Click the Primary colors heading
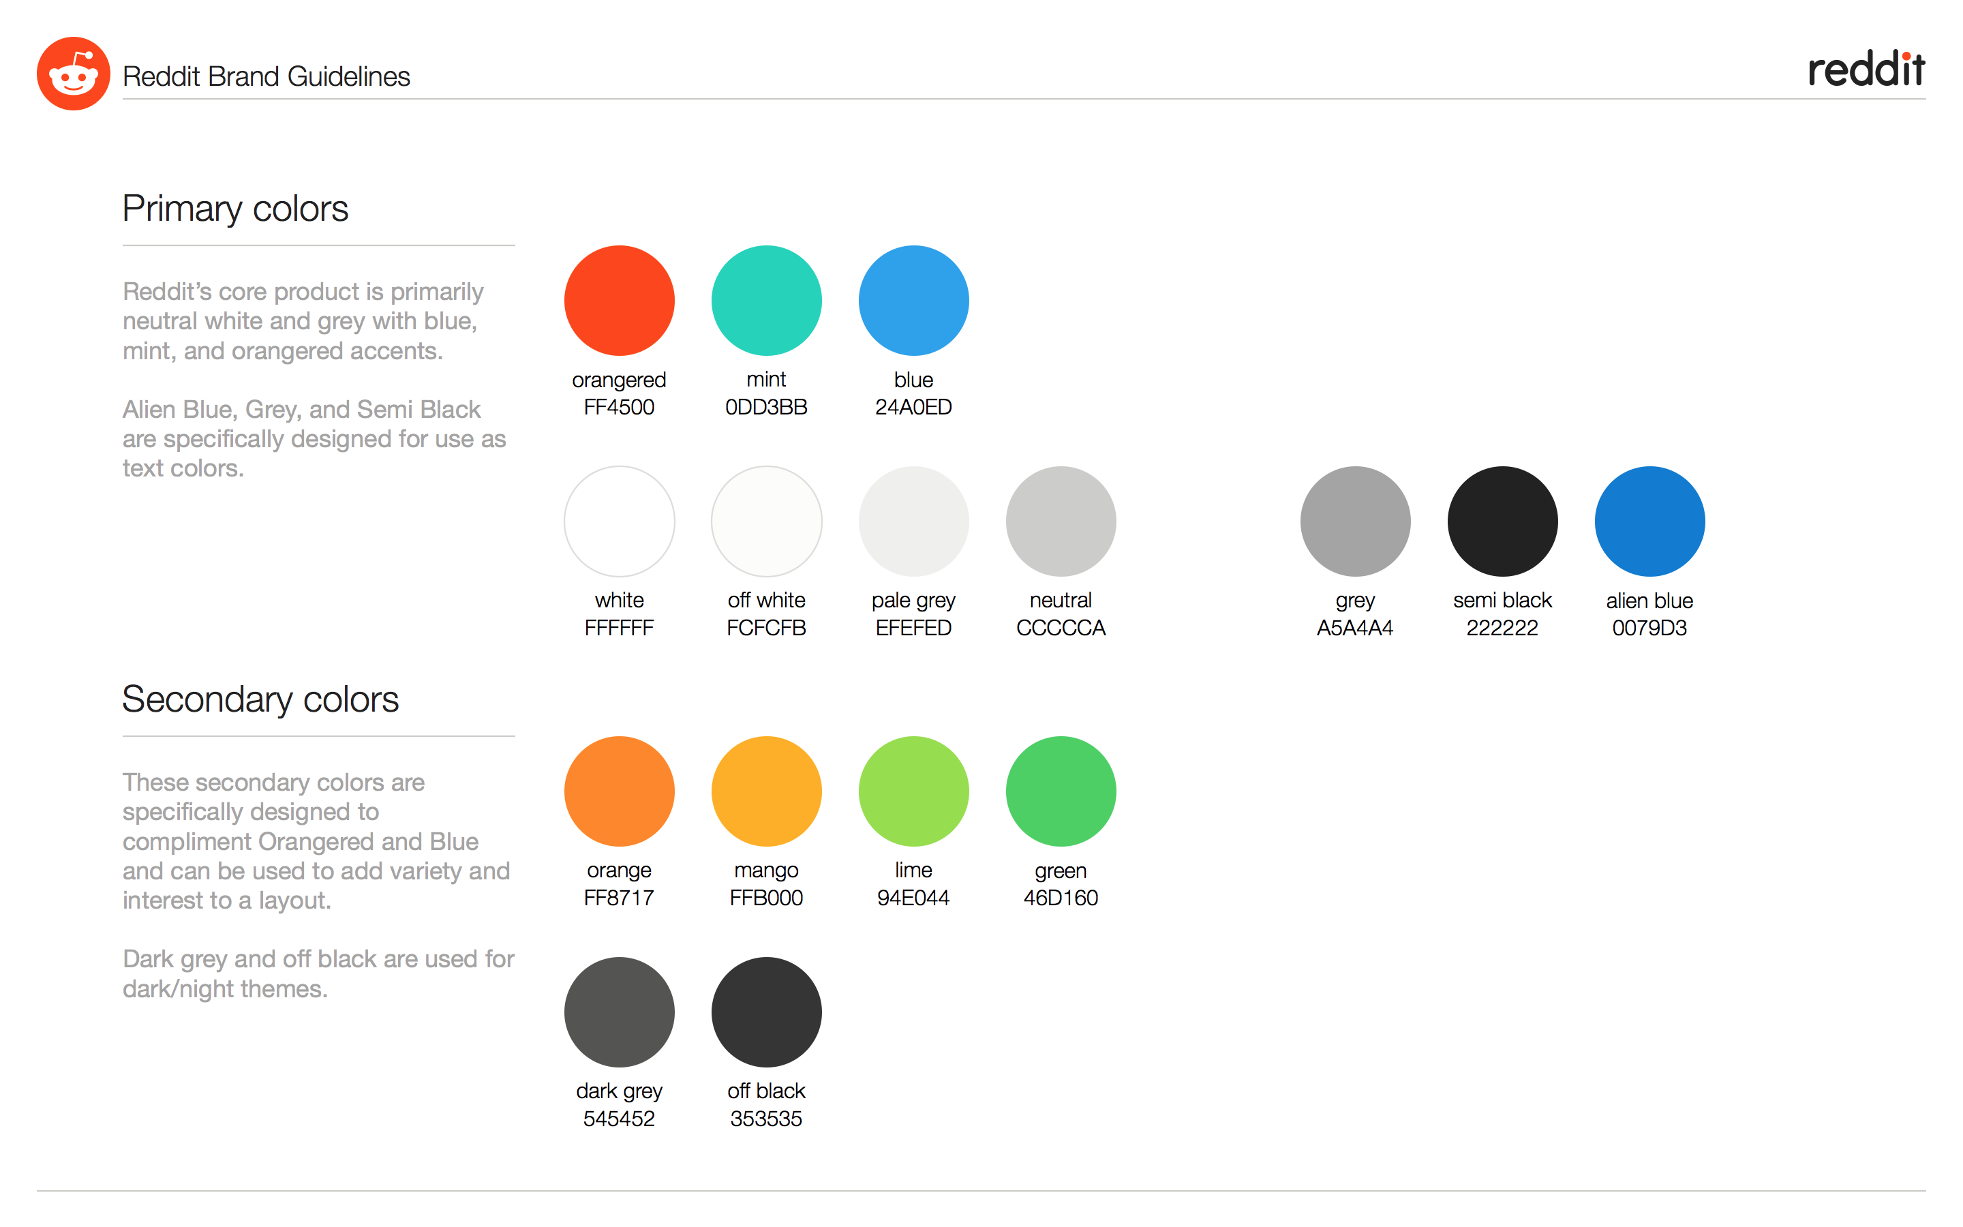Viewport: 1963px width, 1227px height. 235,209
